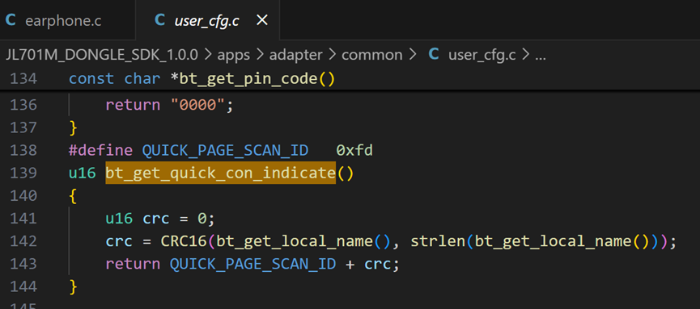Viewport: 700px width, 309px height.
Task: Click QUICK_PAGE_SCAN_ID in the return statement
Action: click(252, 264)
